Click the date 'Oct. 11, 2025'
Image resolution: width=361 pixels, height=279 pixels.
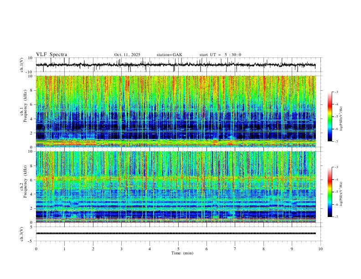[x=127, y=55]
